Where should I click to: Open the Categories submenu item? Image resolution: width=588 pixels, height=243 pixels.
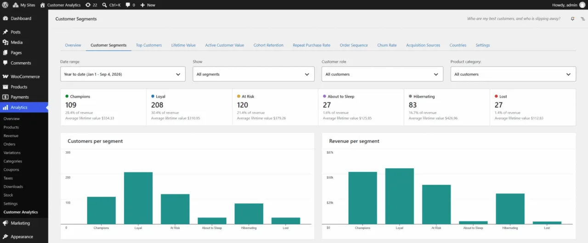[x=13, y=161]
